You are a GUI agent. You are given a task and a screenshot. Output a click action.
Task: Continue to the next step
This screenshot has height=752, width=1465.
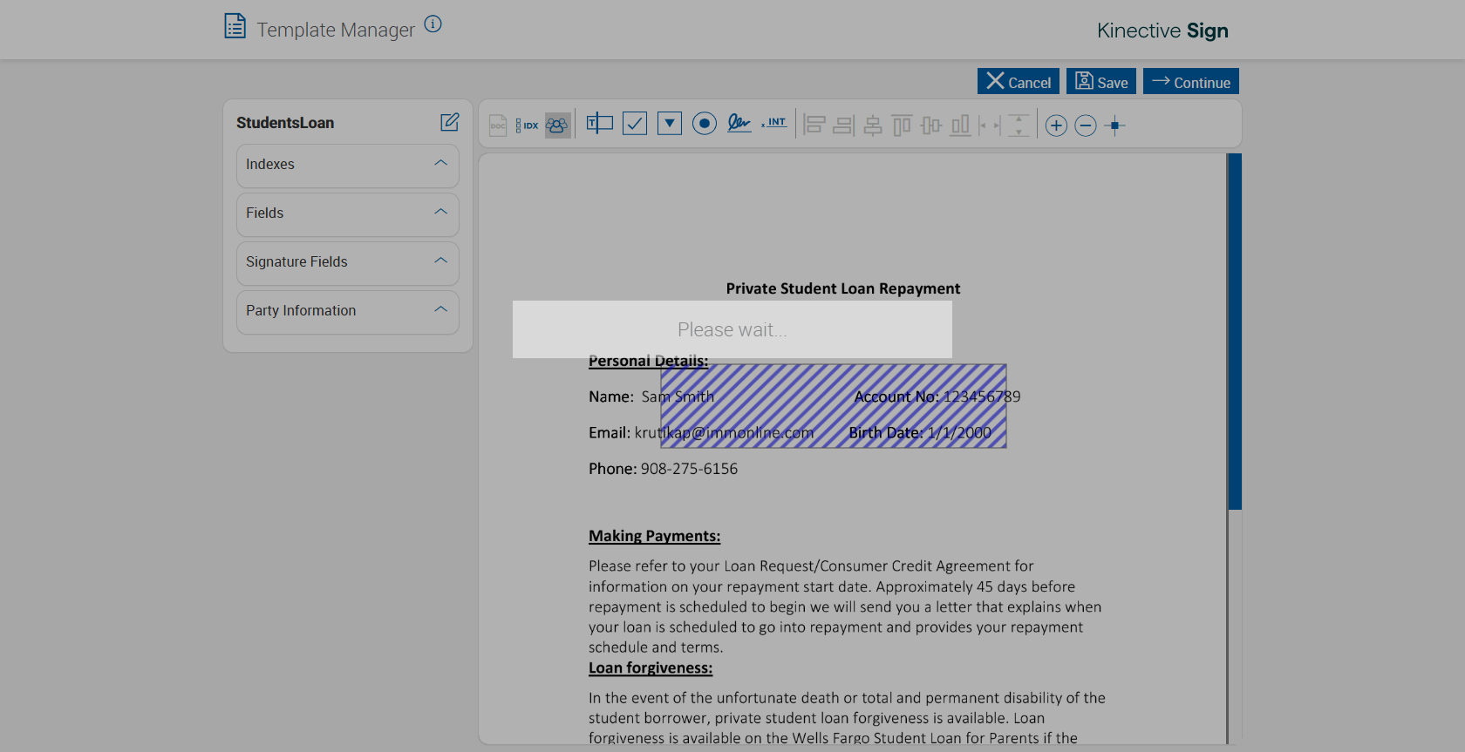(x=1191, y=81)
